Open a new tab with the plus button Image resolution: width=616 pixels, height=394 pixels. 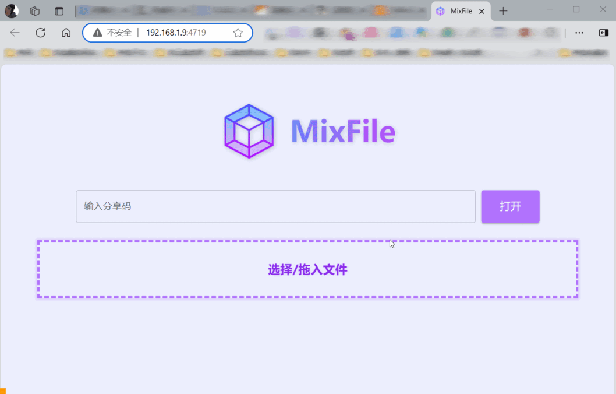(502, 10)
